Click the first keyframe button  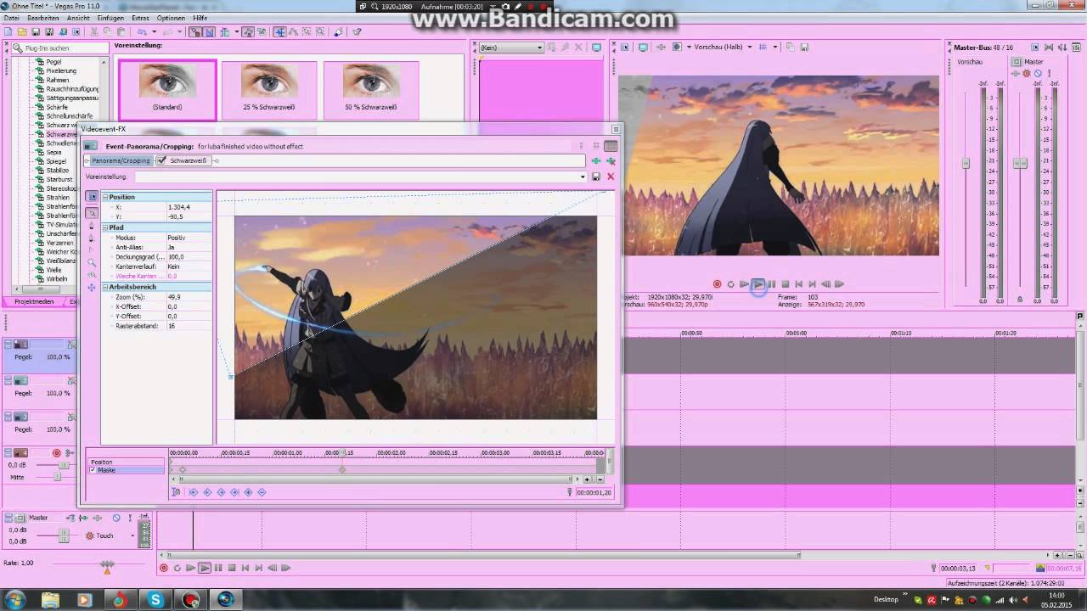tap(194, 492)
